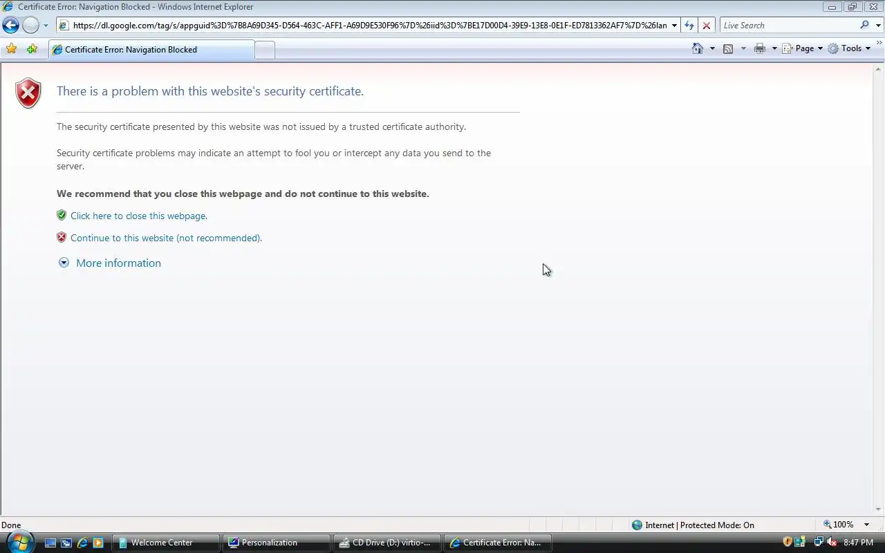
Task: Run search with the magnifying glass icon
Action: 864,25
